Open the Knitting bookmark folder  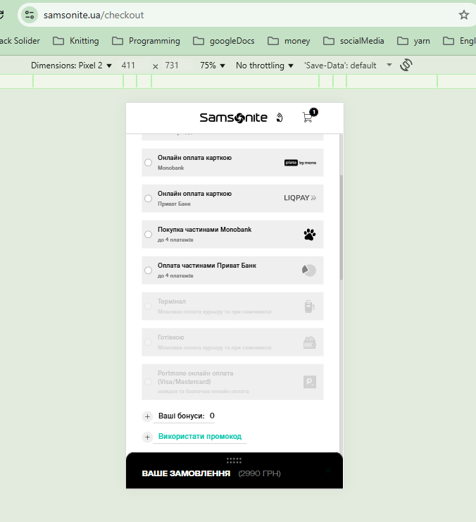click(76, 41)
